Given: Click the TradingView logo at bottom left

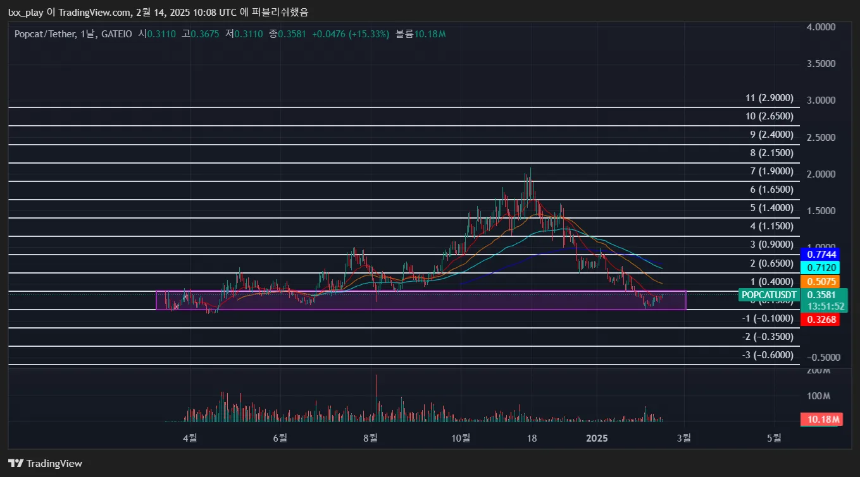Looking at the screenshot, I should click(x=45, y=463).
